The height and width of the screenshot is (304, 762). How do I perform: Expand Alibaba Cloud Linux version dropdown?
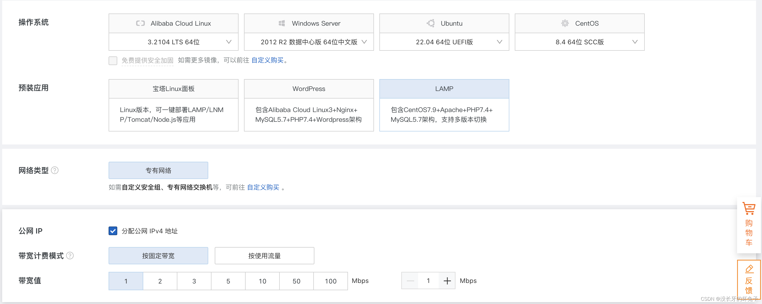click(229, 42)
